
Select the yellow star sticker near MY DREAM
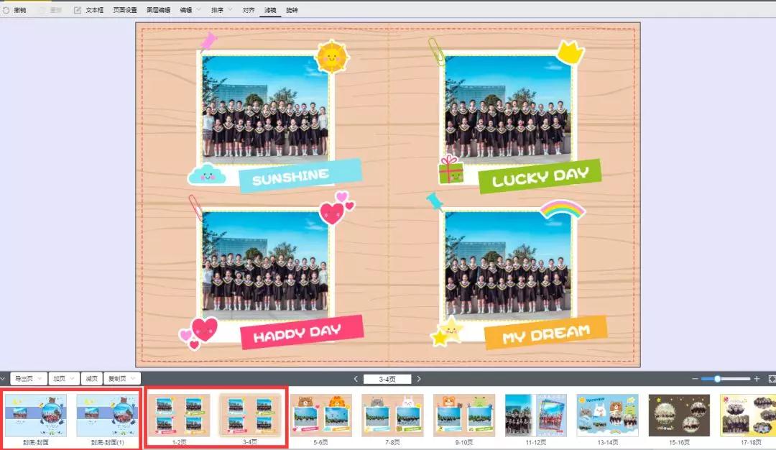pos(447,331)
